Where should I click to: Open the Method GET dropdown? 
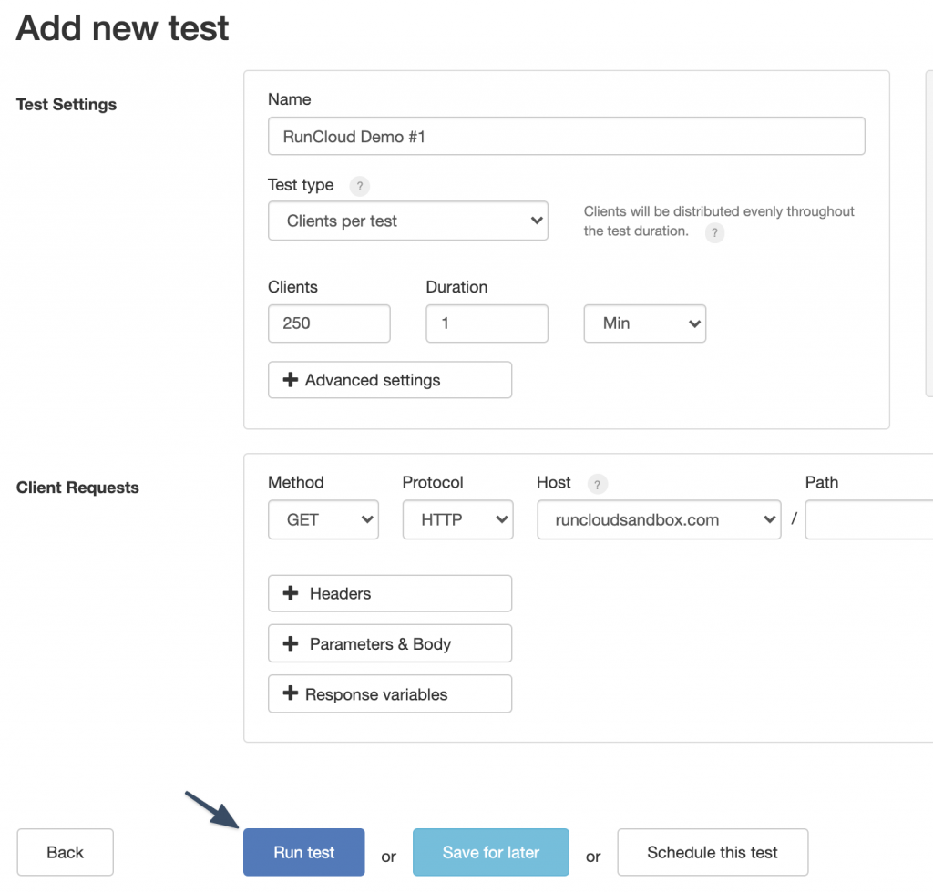(x=323, y=519)
